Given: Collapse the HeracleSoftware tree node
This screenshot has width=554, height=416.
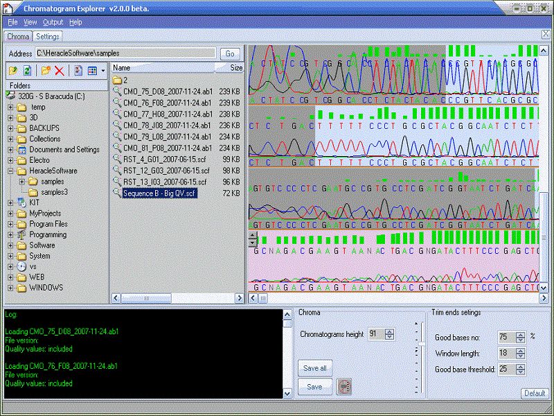Looking at the screenshot, I should coord(11,171).
